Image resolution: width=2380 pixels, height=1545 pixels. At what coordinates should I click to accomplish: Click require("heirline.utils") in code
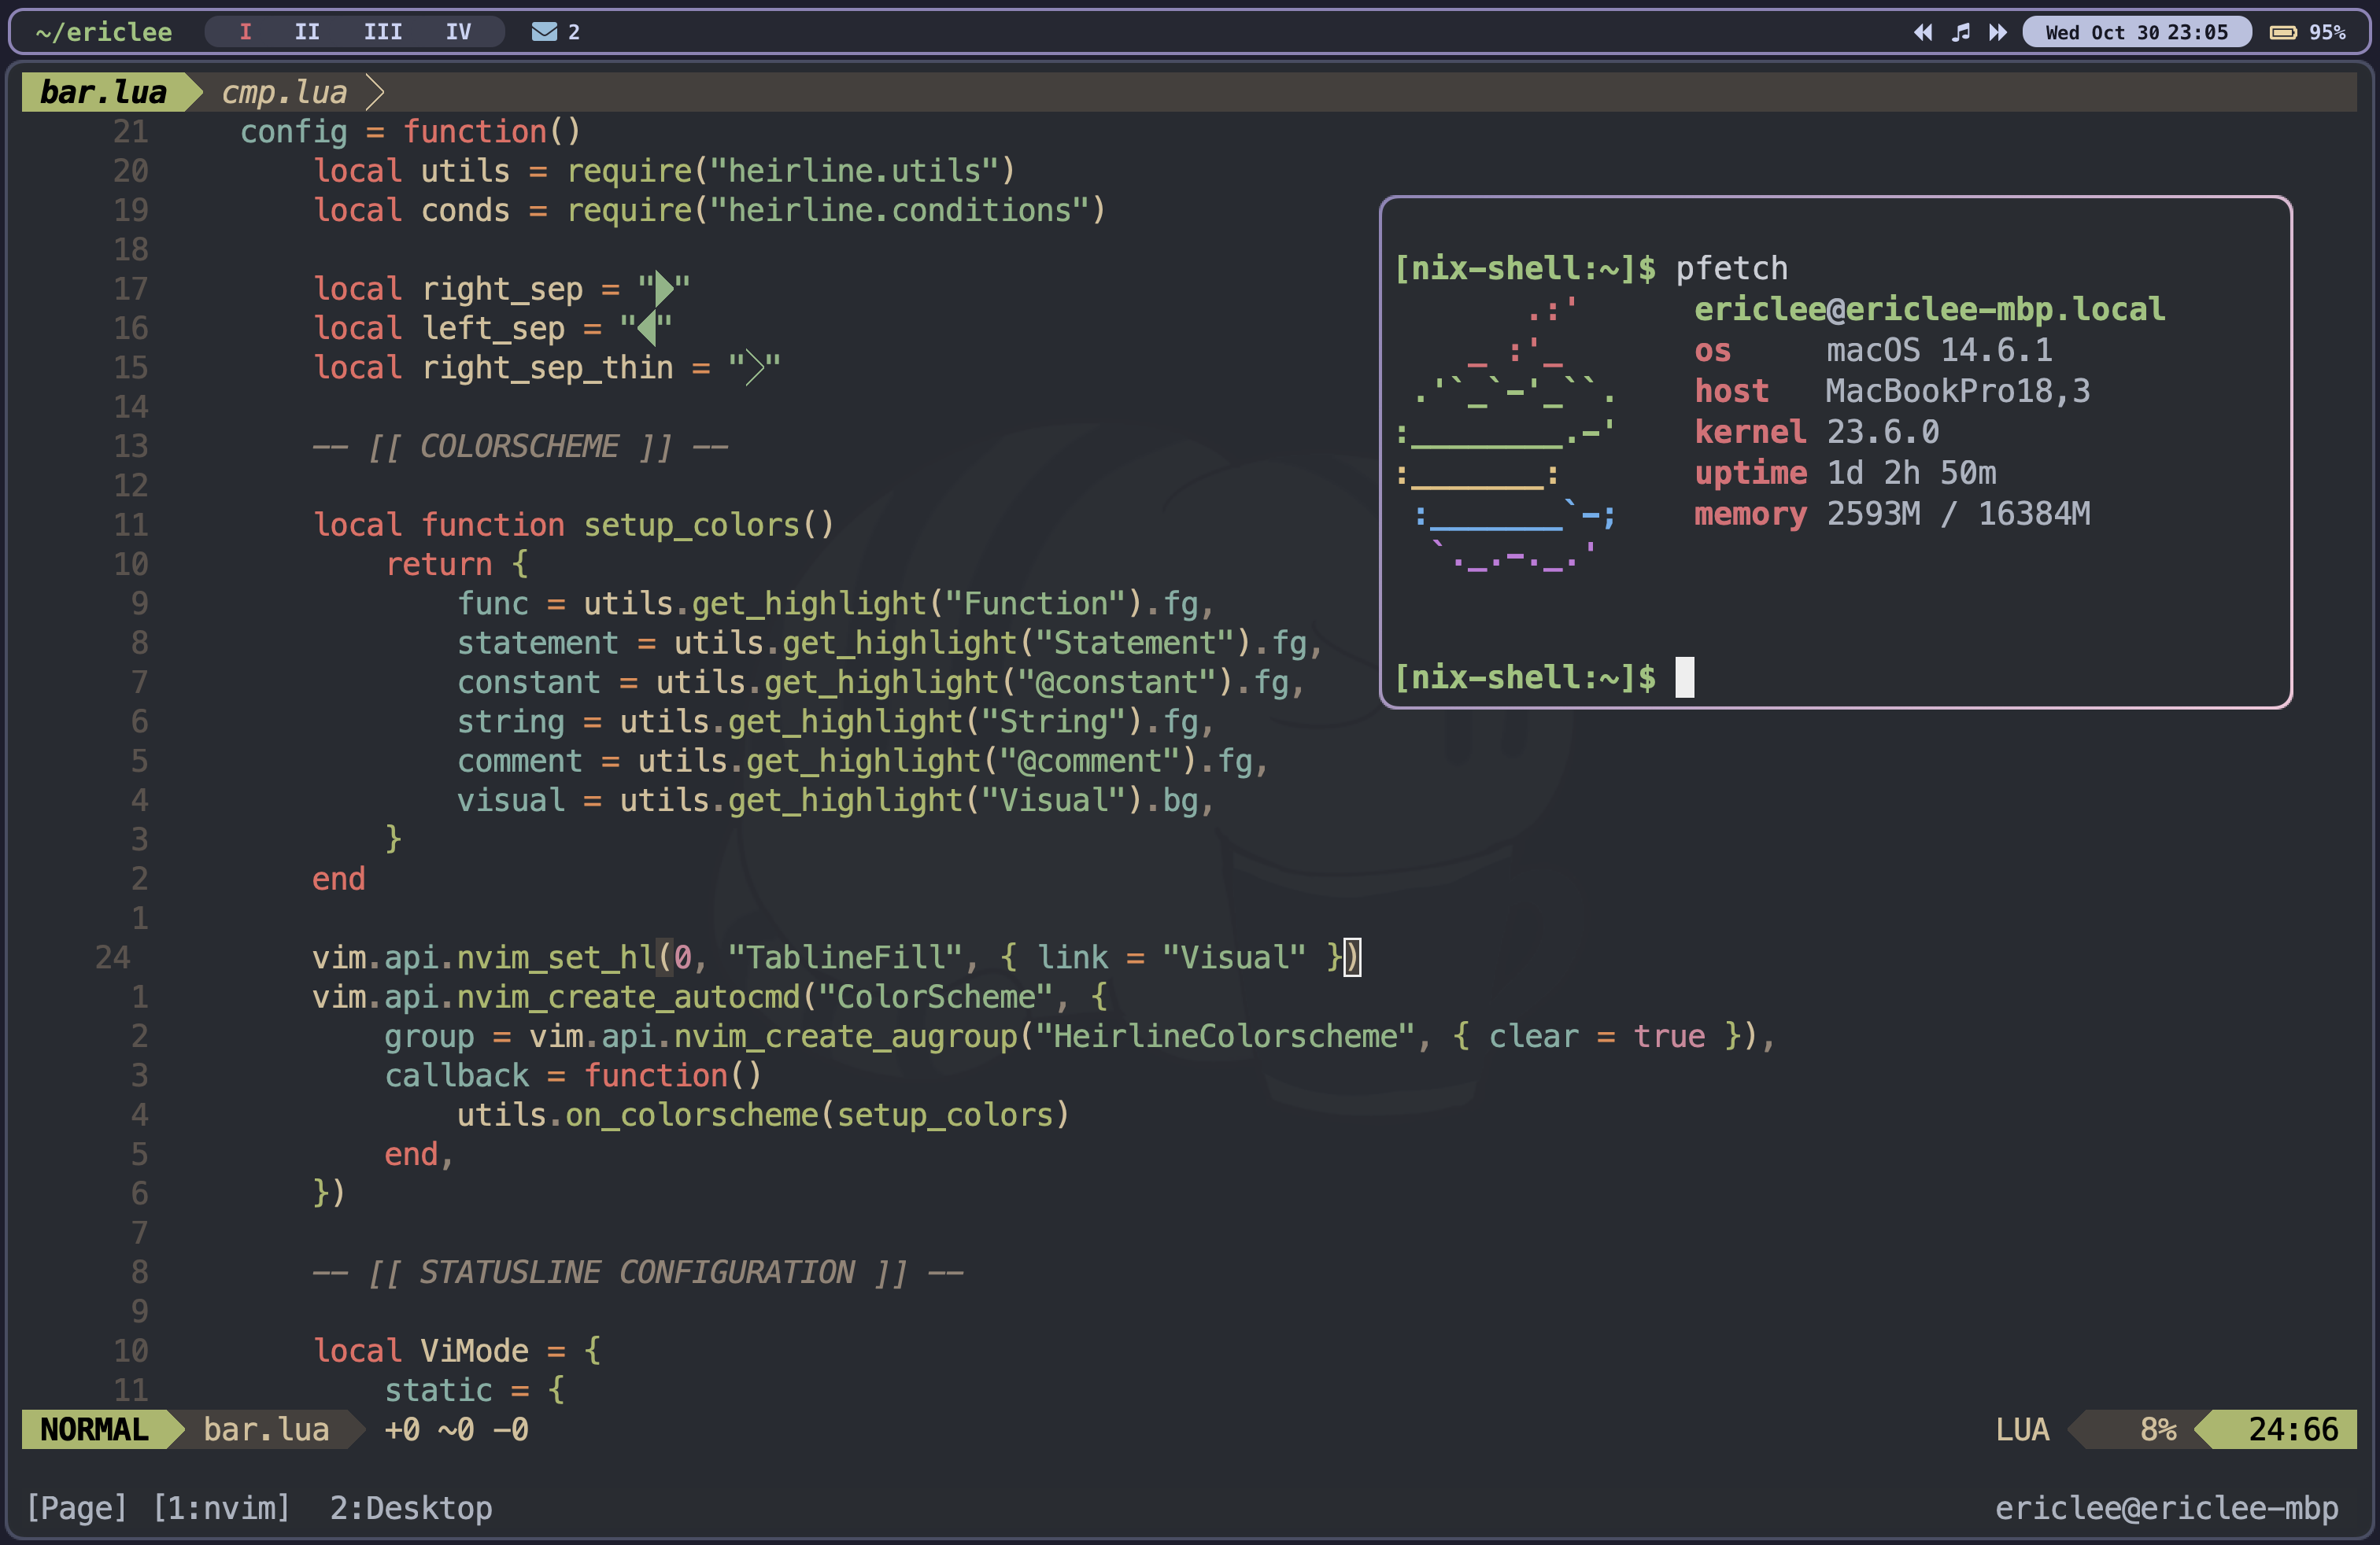(x=791, y=171)
